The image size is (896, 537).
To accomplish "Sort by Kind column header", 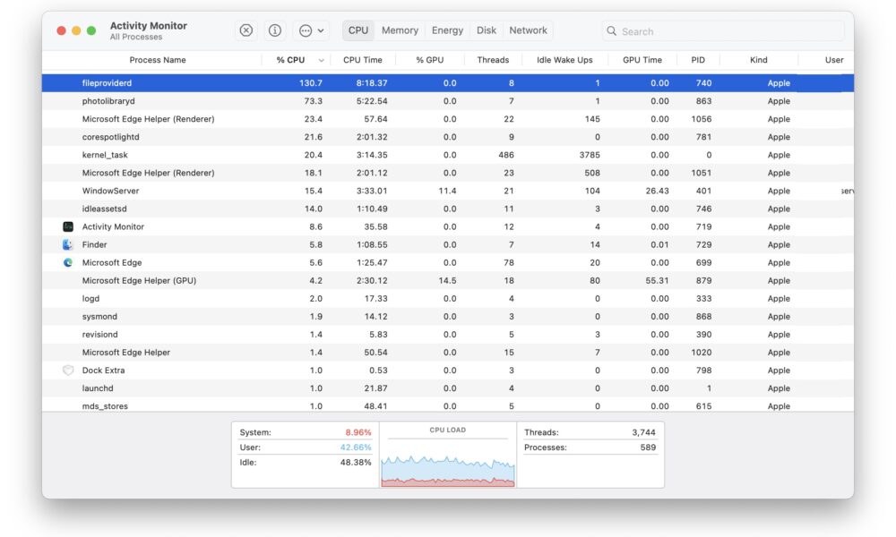I will (758, 60).
